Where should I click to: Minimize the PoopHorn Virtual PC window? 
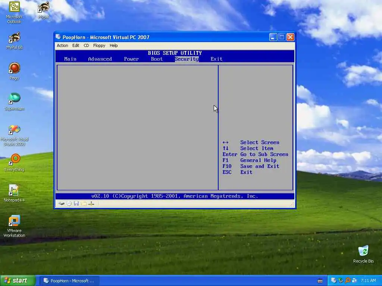pyautogui.click(x=273, y=37)
